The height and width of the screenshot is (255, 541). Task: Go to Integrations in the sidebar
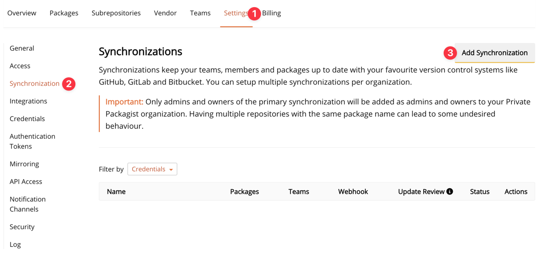click(x=28, y=101)
